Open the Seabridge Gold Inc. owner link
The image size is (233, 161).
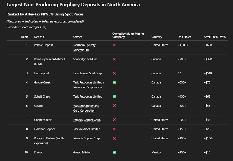[86, 59]
